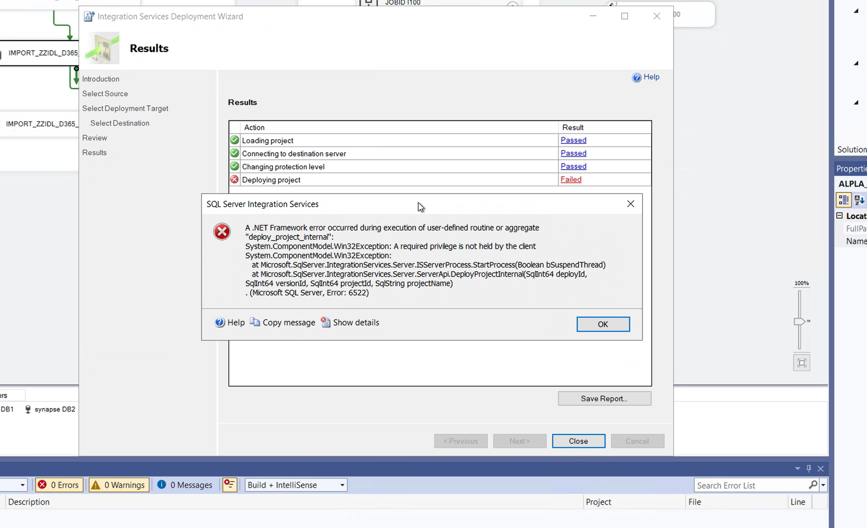Go to the Select Destination step
The width and height of the screenshot is (867, 528).
(119, 123)
